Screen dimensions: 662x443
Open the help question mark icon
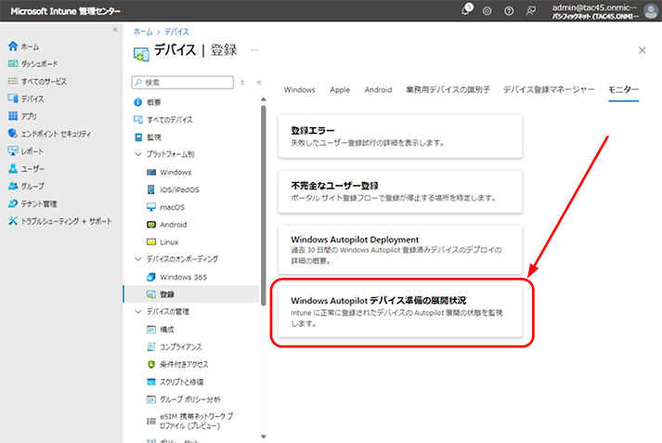click(509, 11)
